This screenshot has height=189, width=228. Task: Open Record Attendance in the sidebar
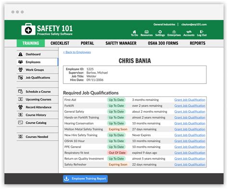coord(38,107)
